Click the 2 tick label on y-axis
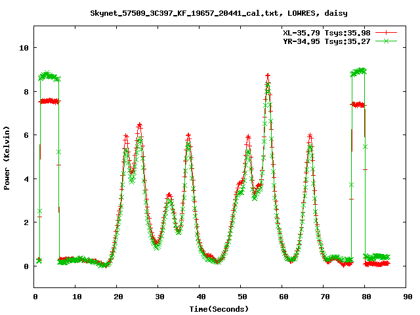This screenshot has width=420, height=315. click(26, 222)
